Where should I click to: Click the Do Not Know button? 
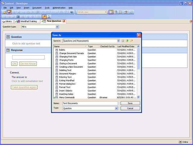[28, 64]
